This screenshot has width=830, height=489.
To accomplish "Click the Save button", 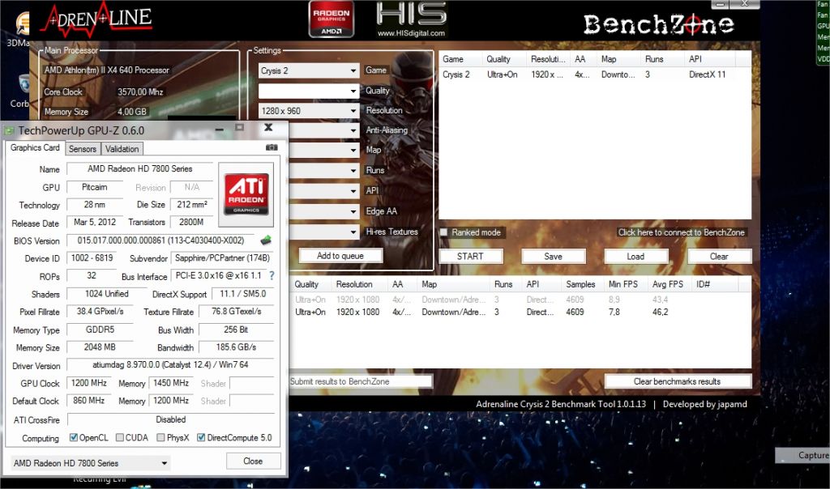I will point(553,257).
